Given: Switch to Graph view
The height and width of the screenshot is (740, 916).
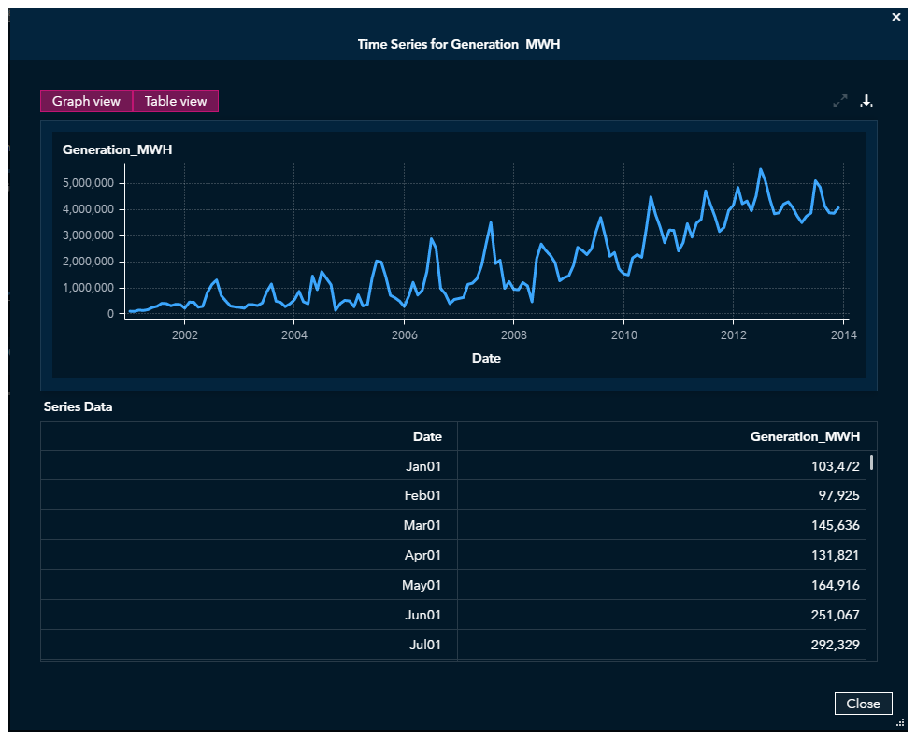Looking at the screenshot, I should (86, 101).
